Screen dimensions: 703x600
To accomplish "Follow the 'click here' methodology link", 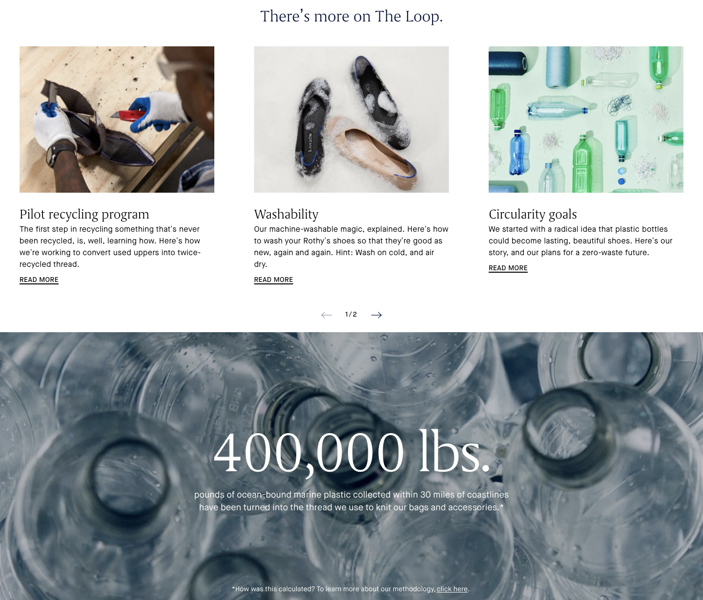I will 452,589.
